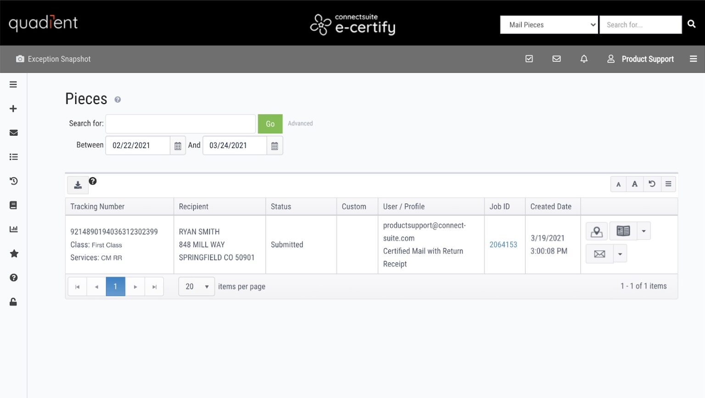Viewport: 705px width, 398px height.
Task: Click the Search for input field
Action: 180,123
